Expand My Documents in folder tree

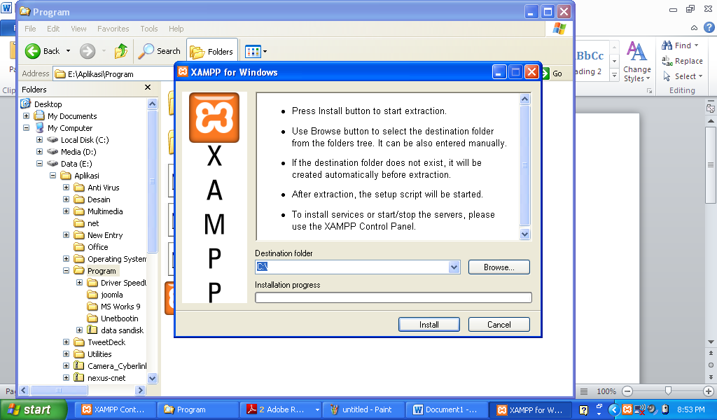(x=26, y=116)
